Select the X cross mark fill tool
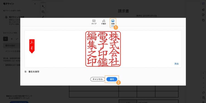206x103 pixels. pos(12,39)
